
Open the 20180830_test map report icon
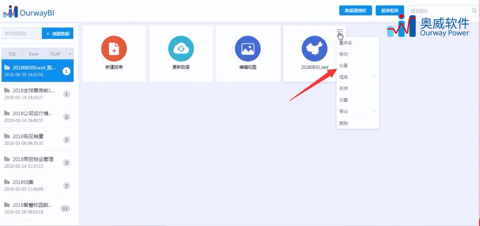315,49
